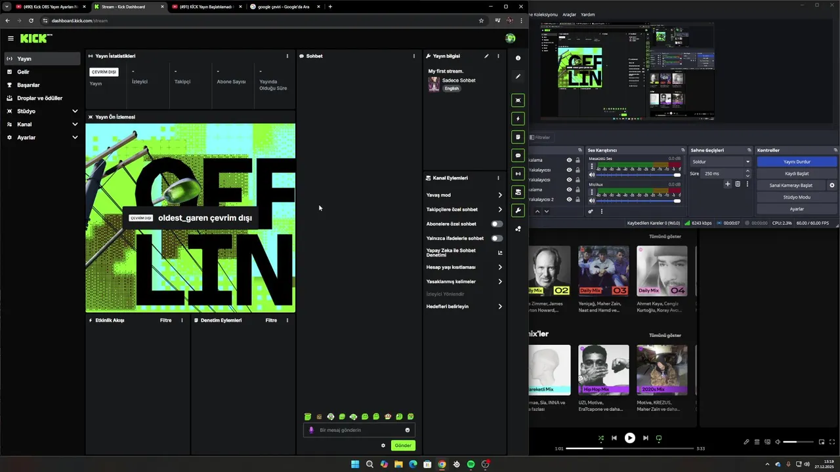This screenshot has height=472, width=840.
Task: Open the Kick profile avatar menu
Action: (x=511, y=39)
